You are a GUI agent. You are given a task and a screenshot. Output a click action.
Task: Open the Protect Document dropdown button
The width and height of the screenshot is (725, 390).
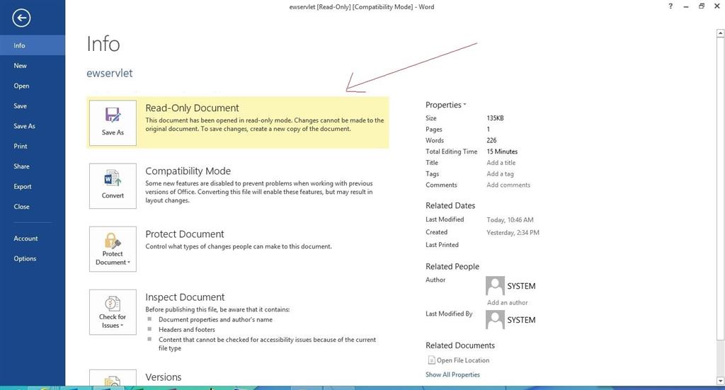(x=113, y=249)
